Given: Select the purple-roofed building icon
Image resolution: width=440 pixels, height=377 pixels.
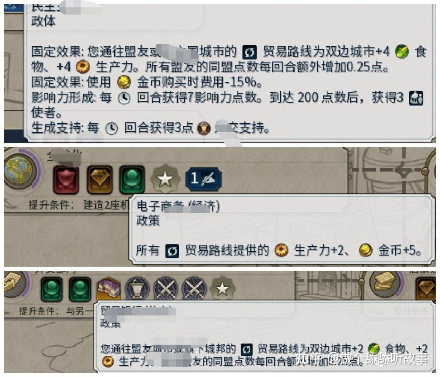Looking at the screenshot, I should coord(108,289).
